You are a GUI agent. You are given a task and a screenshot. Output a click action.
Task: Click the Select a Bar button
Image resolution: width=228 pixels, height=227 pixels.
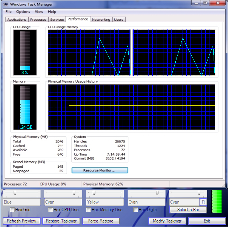pos(188,210)
